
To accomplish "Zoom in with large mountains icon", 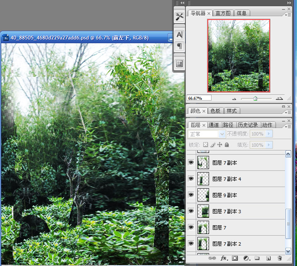I will (279, 98).
